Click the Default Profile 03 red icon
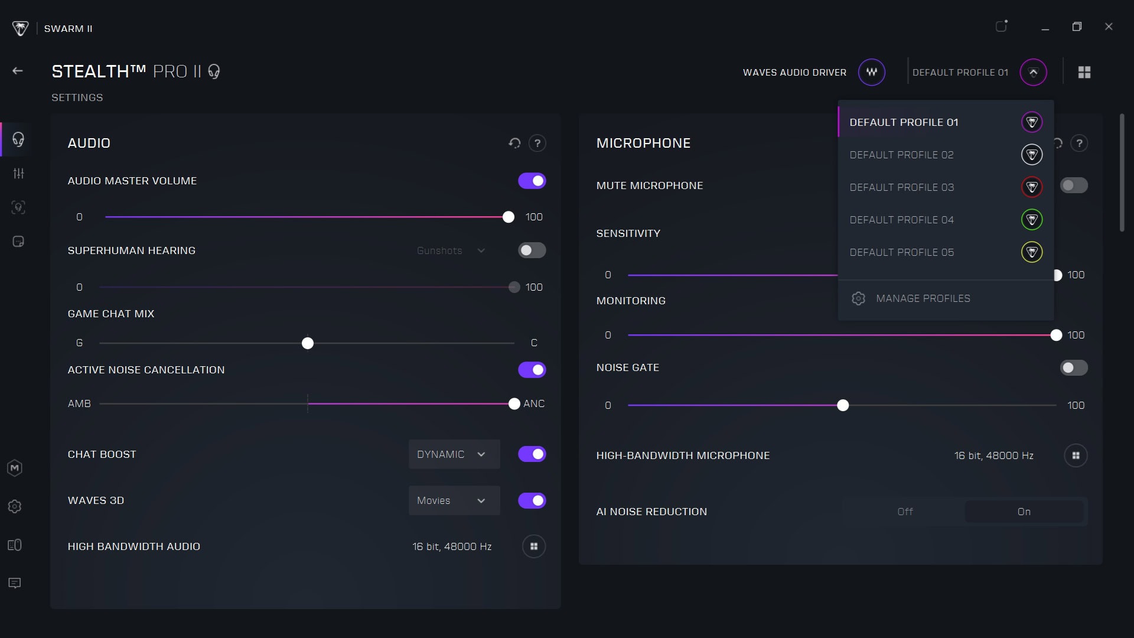Viewport: 1134px width, 638px height. tap(1032, 187)
